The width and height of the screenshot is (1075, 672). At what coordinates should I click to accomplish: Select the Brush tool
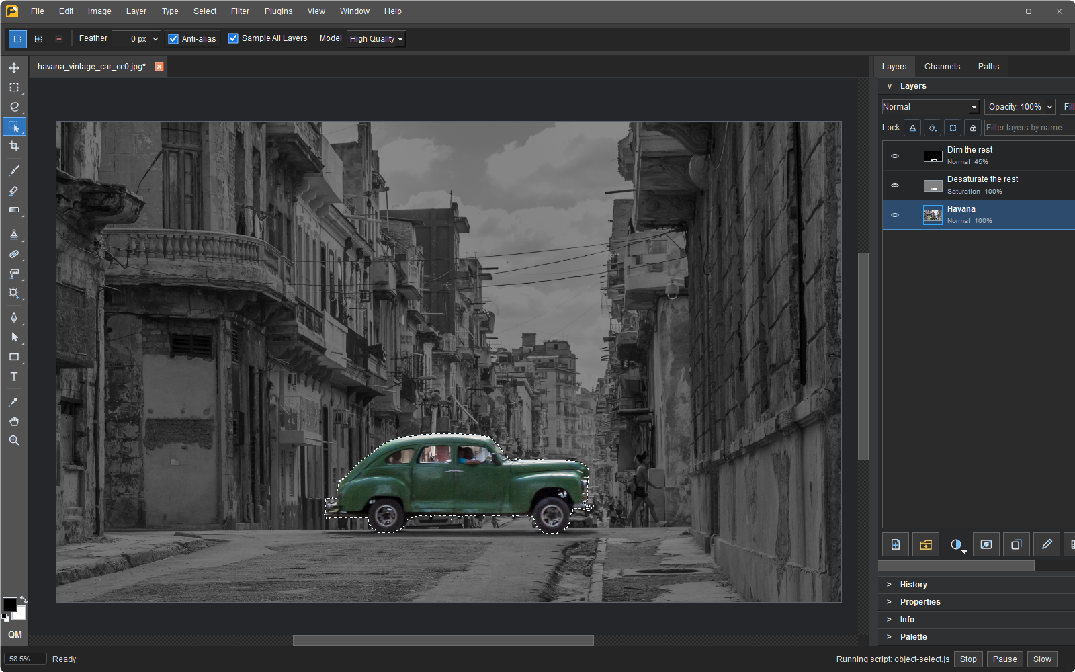(14, 171)
